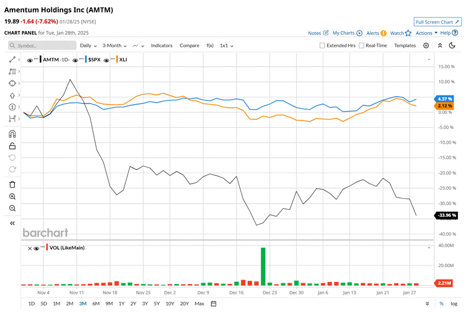The height and width of the screenshot is (313, 466).
Task: Click the My Charts link
Action: [343, 33]
